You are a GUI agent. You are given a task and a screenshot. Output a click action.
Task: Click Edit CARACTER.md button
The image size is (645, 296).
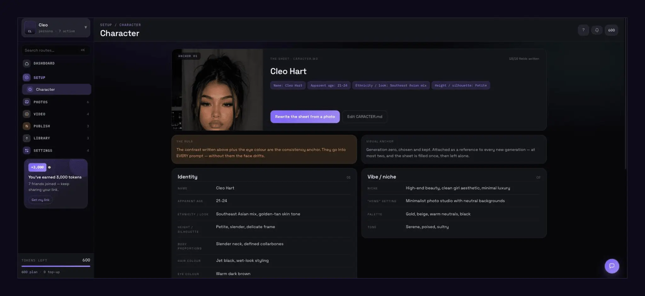tap(365, 117)
